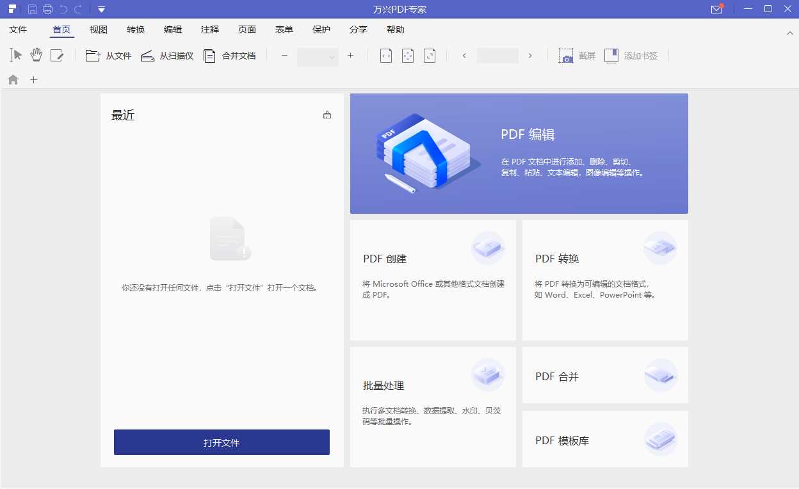Click the app logo in title bar

pos(12,9)
